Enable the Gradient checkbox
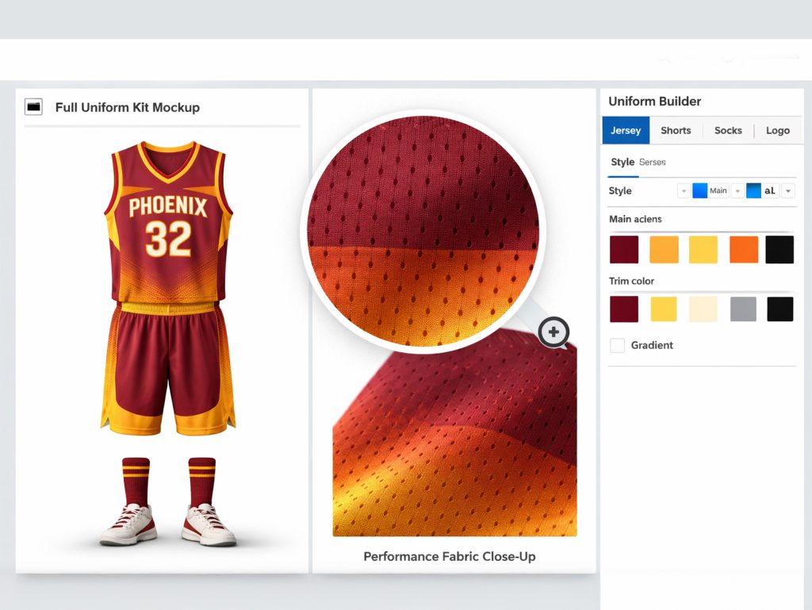Viewport: 812px width, 610px height. pyautogui.click(x=617, y=345)
